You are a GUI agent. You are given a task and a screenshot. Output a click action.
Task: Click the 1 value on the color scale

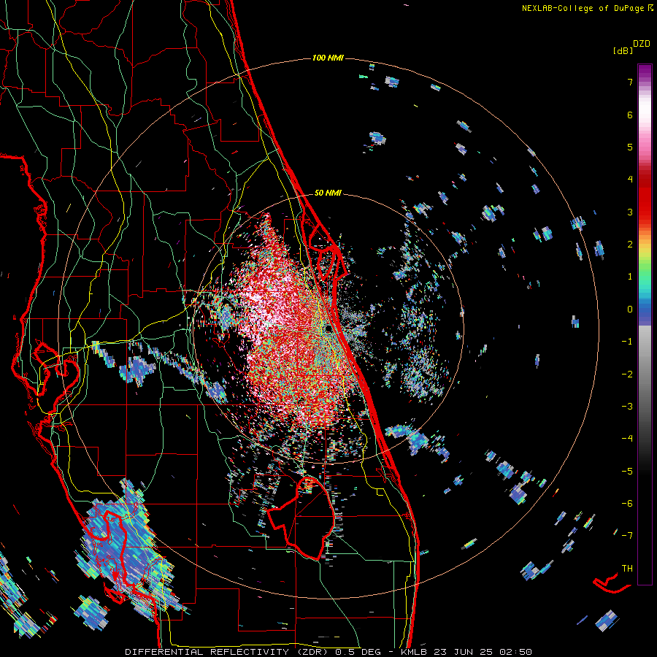[630, 277]
